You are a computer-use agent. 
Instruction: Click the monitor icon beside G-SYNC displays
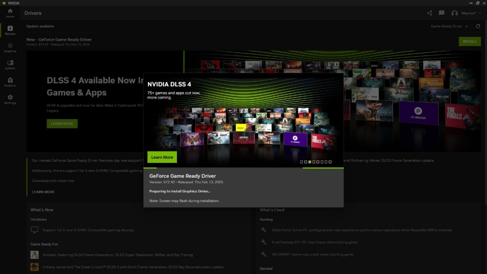(34, 230)
